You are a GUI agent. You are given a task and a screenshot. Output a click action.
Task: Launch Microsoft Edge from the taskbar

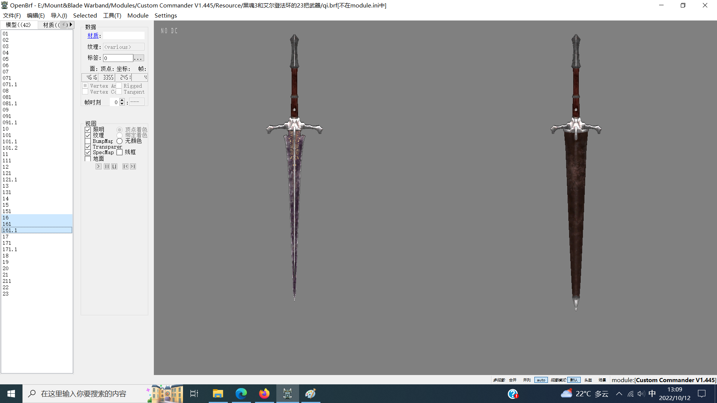(241, 394)
